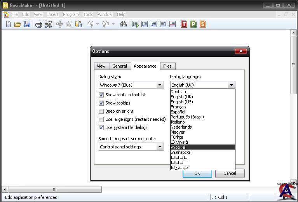Screen dimensions: 298x202
Task: Enable Use large icons checkbox
Action: [101, 119]
